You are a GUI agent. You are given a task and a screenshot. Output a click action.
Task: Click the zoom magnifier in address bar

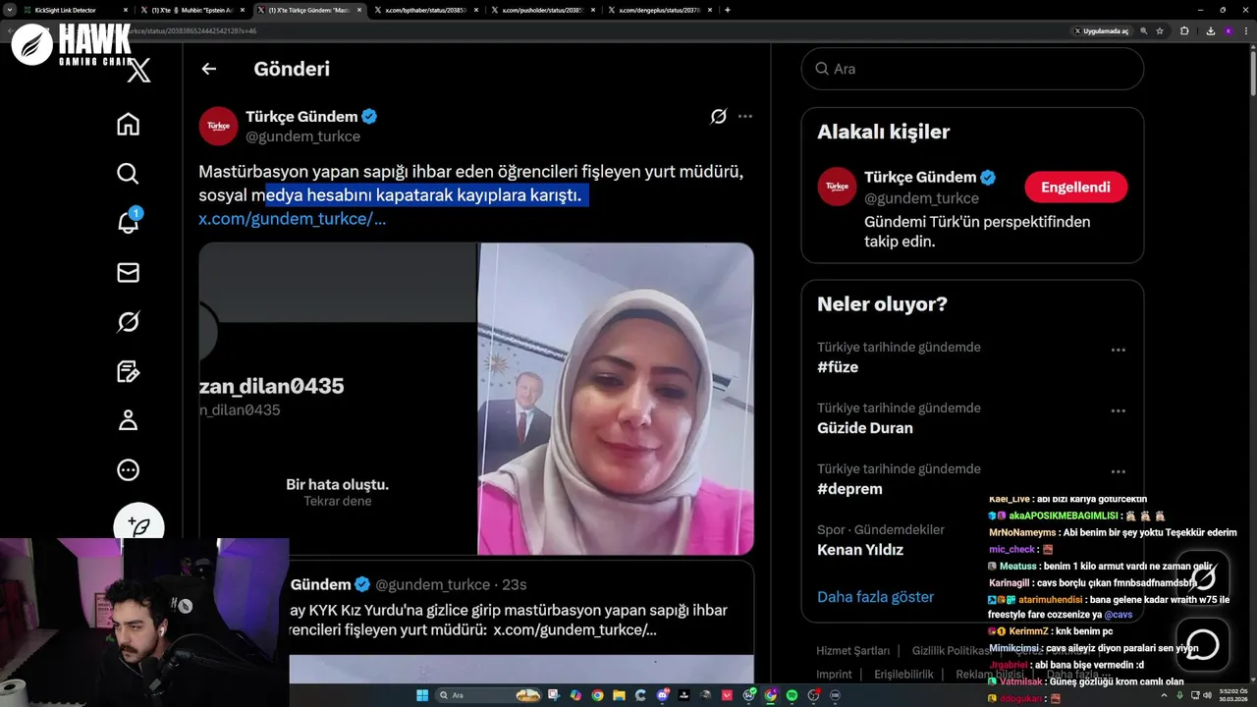pos(1144,31)
